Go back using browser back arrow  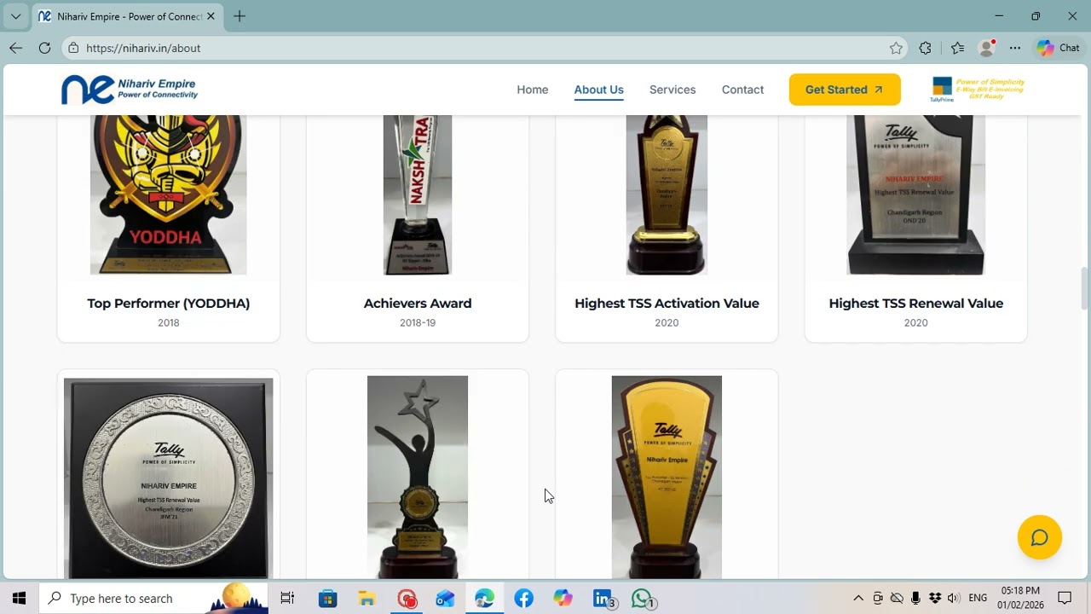[15, 48]
